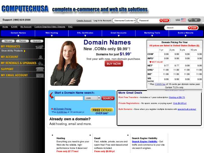Click the Renewals & Upgrades house icon

(41, 63)
